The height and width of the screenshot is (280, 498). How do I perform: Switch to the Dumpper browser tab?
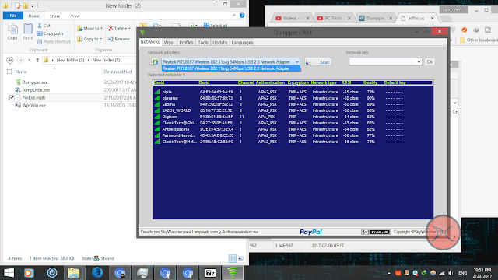tap(375, 18)
